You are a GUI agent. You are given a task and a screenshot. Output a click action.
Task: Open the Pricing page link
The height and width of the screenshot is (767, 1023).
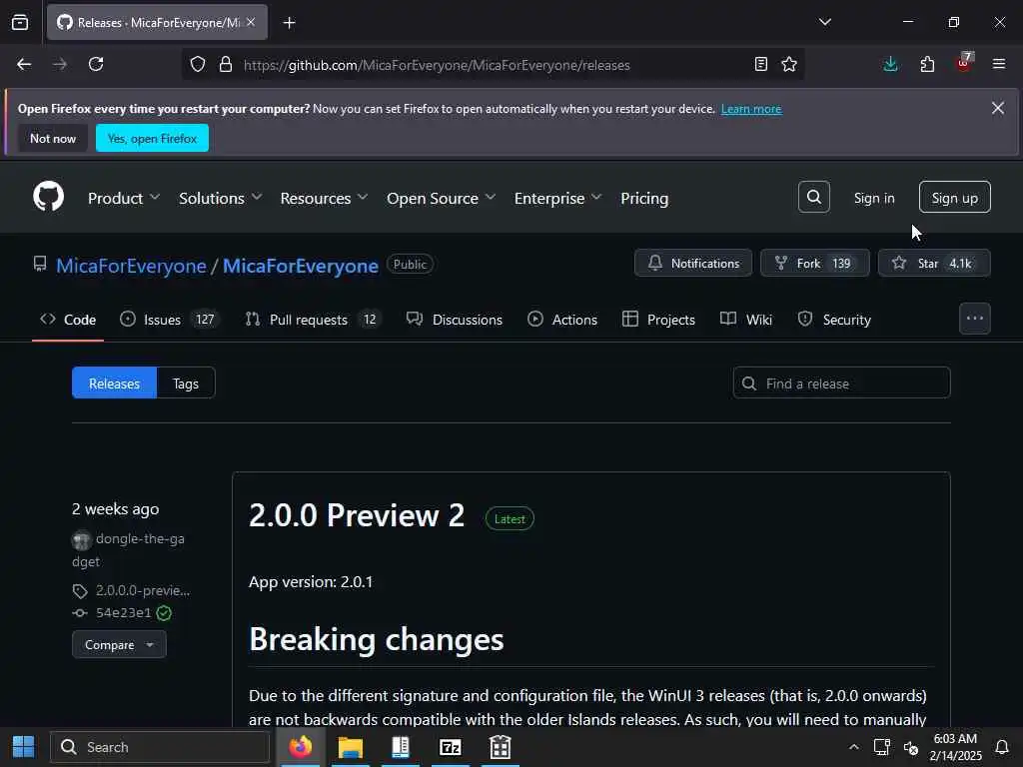click(x=644, y=198)
